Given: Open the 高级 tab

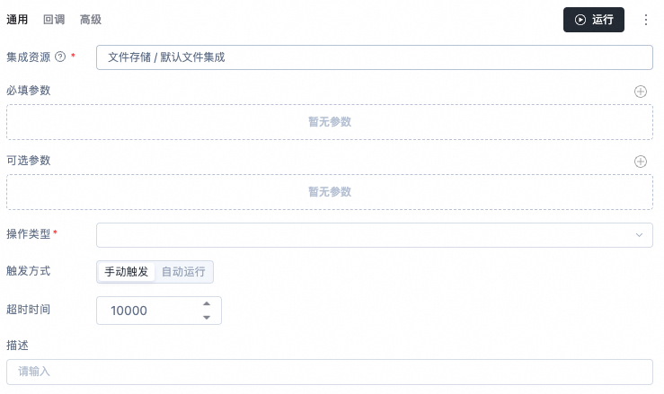Looking at the screenshot, I should point(91,20).
